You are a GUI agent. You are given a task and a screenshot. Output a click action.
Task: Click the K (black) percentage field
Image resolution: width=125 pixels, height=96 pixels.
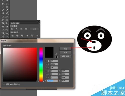(x=65, y=81)
